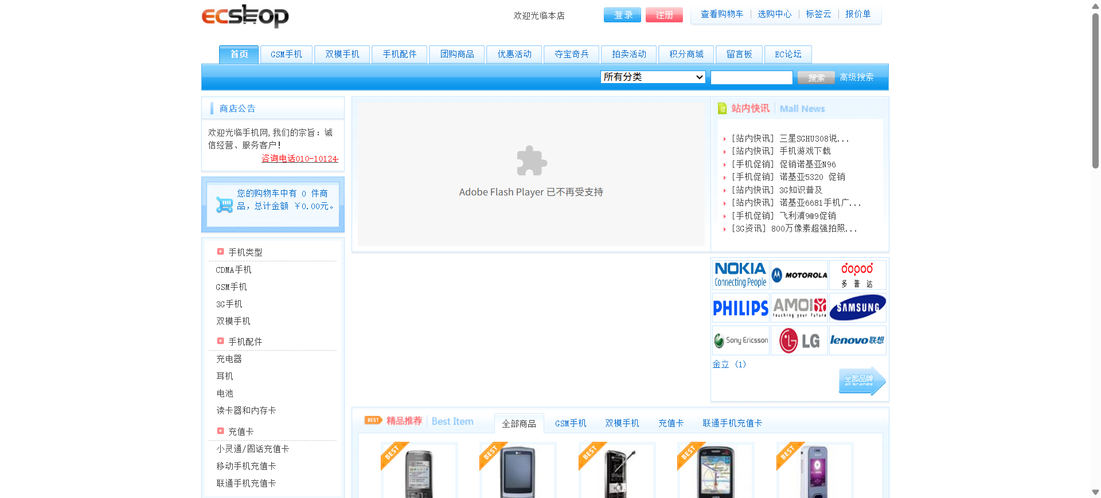Click the 登录 login button
Image resolution: width=1101 pixels, height=498 pixels.
(x=622, y=15)
